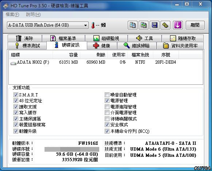Minimize the HD Tune Pro window

(x=177, y=4)
